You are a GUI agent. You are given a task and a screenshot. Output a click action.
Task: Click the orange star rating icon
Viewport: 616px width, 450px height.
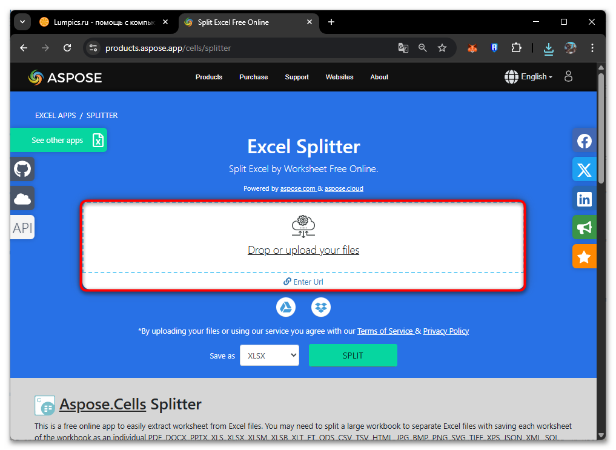click(x=584, y=256)
